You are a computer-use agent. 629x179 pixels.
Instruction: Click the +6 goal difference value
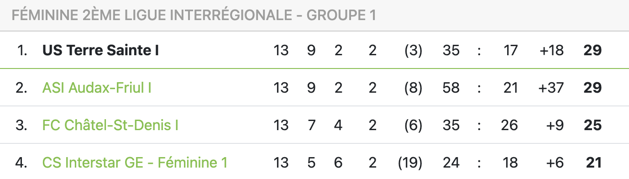[x=555, y=163]
